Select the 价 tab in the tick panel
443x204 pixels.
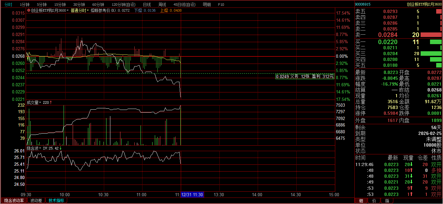(374, 201)
